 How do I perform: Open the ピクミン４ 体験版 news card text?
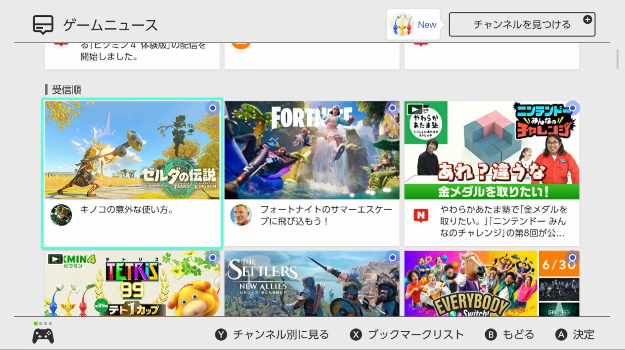pos(143,51)
